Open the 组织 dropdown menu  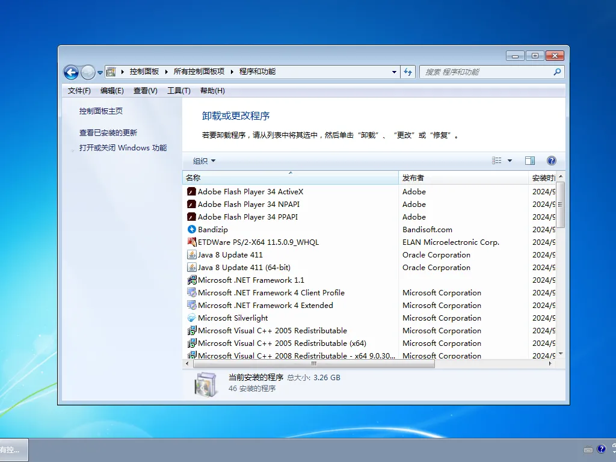(203, 161)
